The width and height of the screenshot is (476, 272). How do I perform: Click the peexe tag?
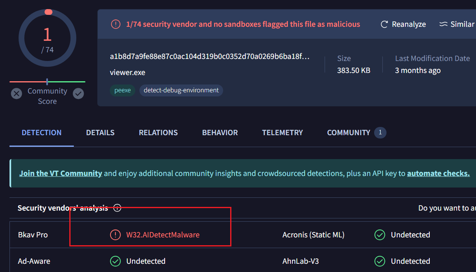(x=123, y=90)
